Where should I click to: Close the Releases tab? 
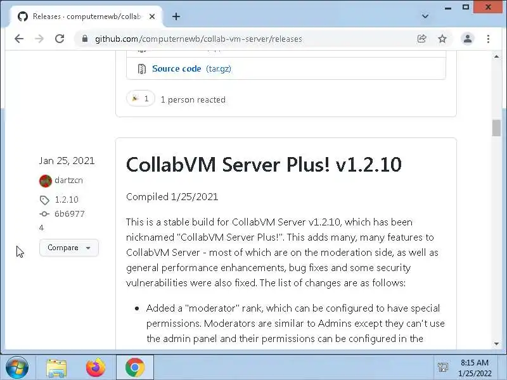(x=152, y=16)
